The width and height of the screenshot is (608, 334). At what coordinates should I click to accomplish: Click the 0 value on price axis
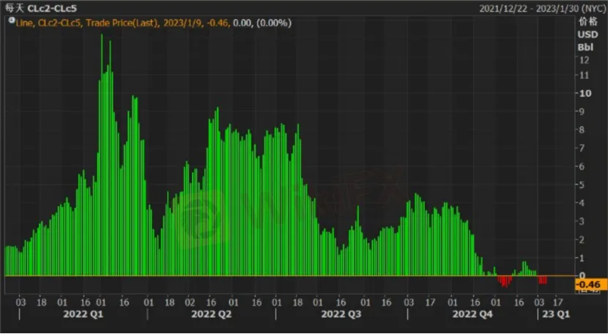(x=582, y=275)
